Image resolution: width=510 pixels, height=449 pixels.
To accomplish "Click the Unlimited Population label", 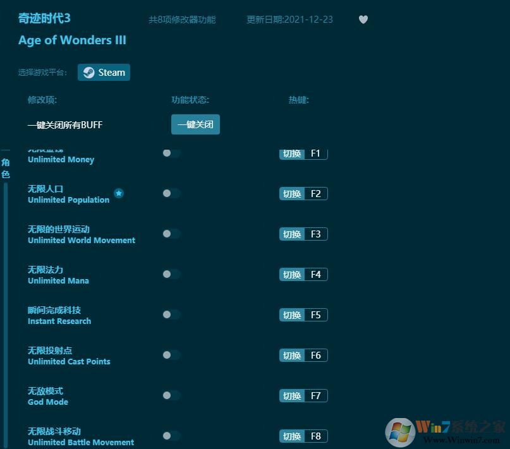I will point(69,200).
